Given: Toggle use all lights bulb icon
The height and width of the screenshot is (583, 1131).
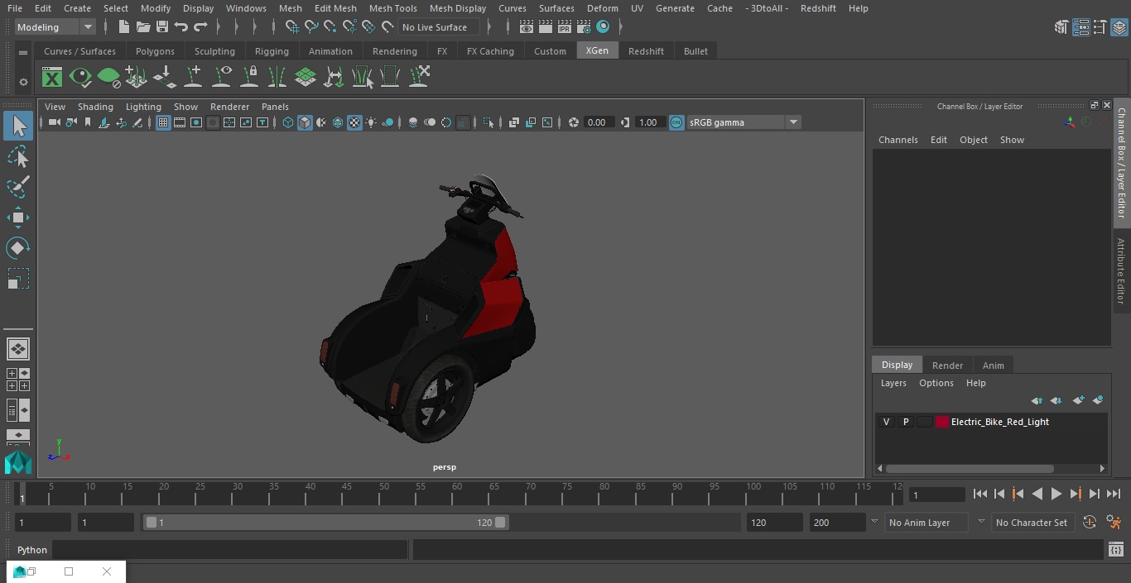Looking at the screenshot, I should pyautogui.click(x=371, y=122).
